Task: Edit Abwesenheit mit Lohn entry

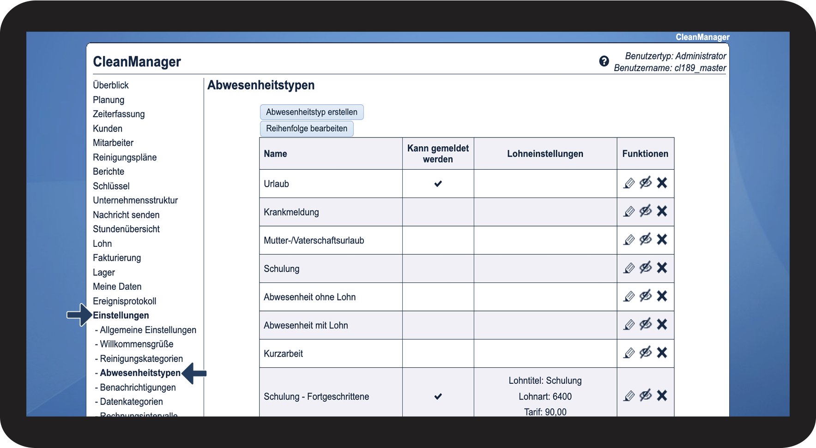Action: 629,325
